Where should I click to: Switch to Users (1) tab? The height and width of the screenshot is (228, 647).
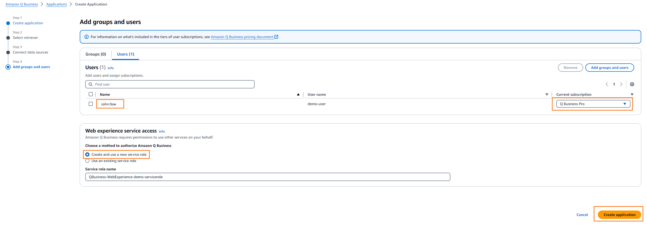[125, 54]
